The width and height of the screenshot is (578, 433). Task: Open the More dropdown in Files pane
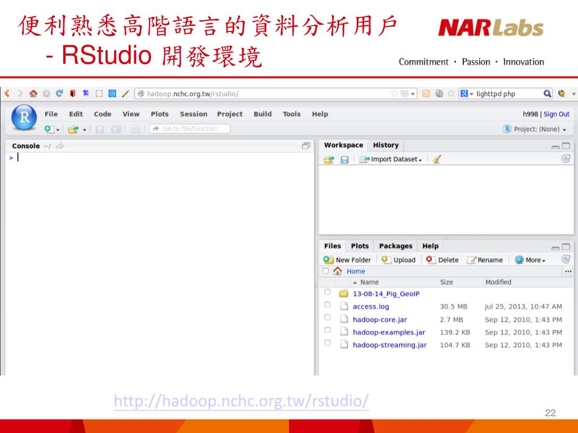click(530, 260)
